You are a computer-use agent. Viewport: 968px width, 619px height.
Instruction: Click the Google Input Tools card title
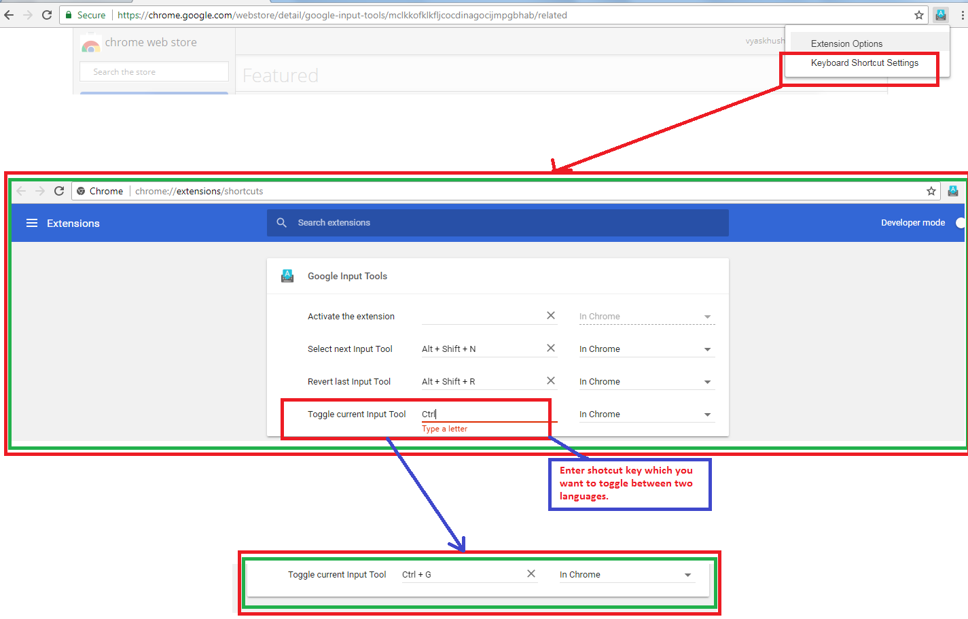[x=347, y=276]
